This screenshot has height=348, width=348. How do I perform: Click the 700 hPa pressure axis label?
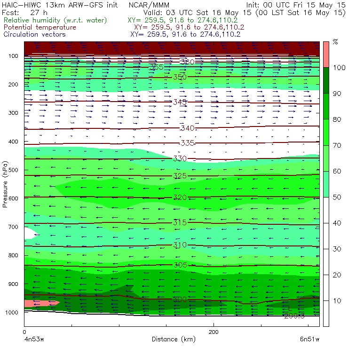point(13,227)
